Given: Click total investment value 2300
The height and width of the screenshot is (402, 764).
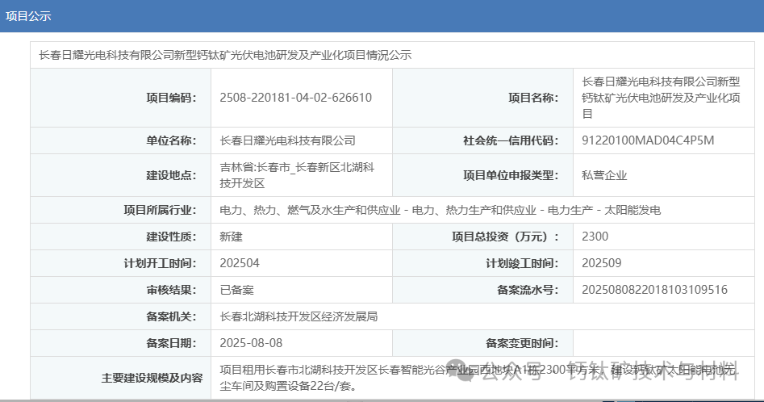Looking at the screenshot, I should click(595, 237).
